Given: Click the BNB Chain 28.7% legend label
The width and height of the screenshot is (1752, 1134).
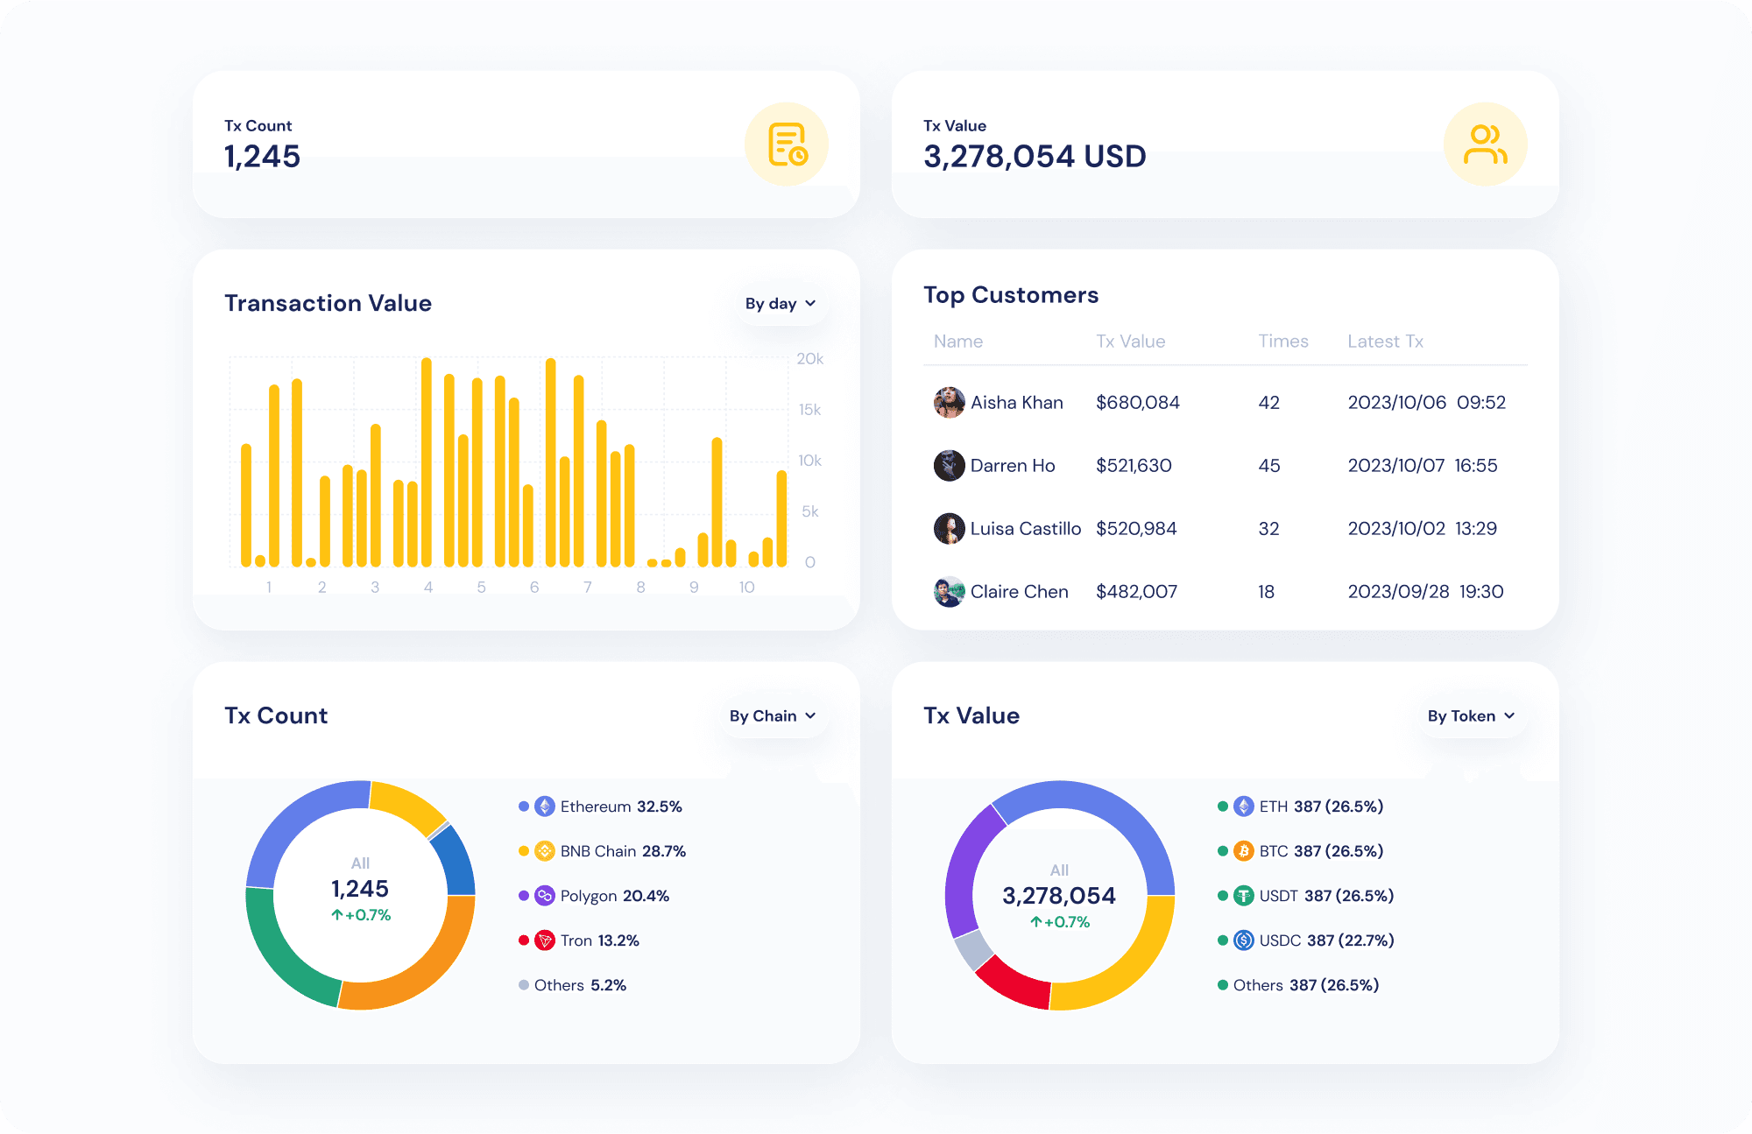Looking at the screenshot, I should click(623, 851).
